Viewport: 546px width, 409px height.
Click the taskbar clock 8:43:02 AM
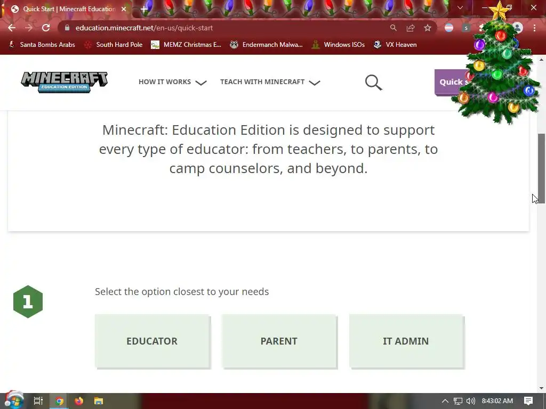(x=497, y=401)
